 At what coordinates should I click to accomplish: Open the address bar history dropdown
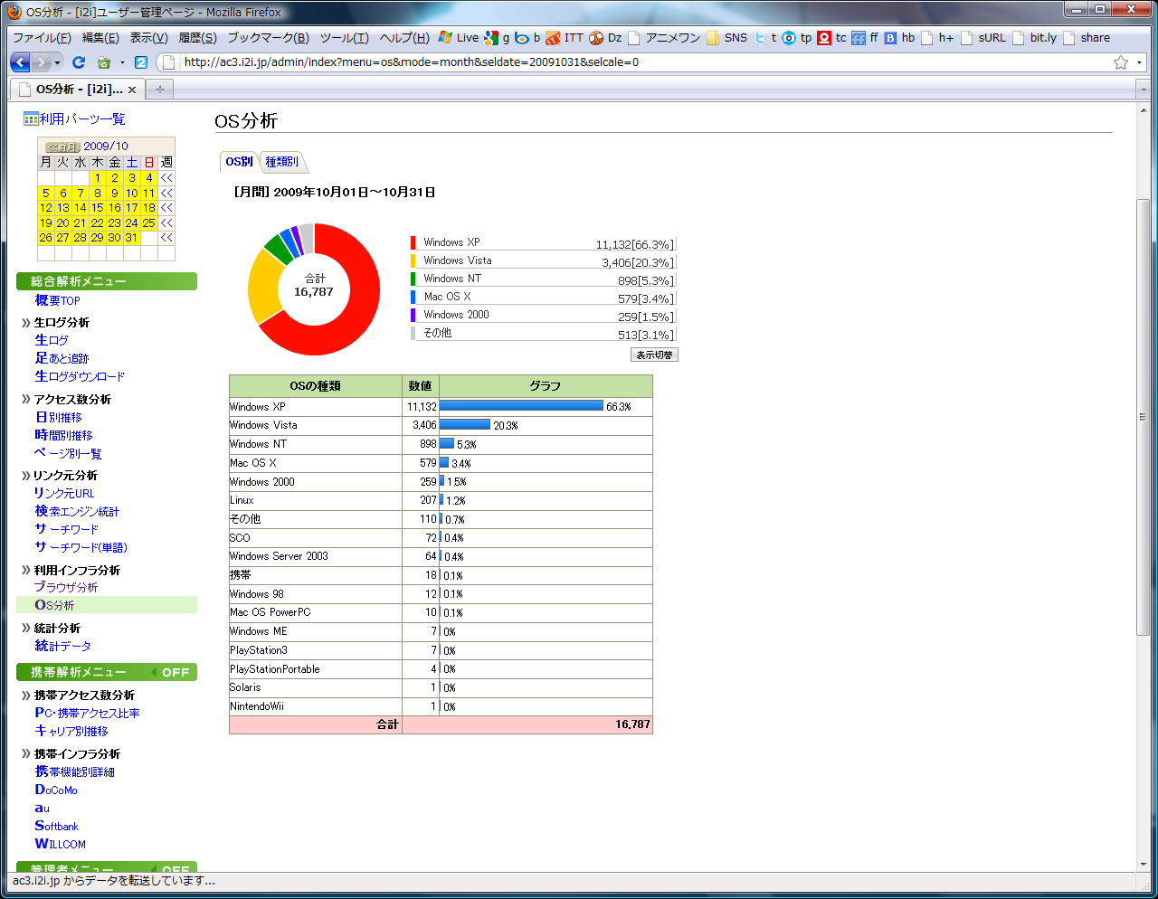click(x=1139, y=62)
